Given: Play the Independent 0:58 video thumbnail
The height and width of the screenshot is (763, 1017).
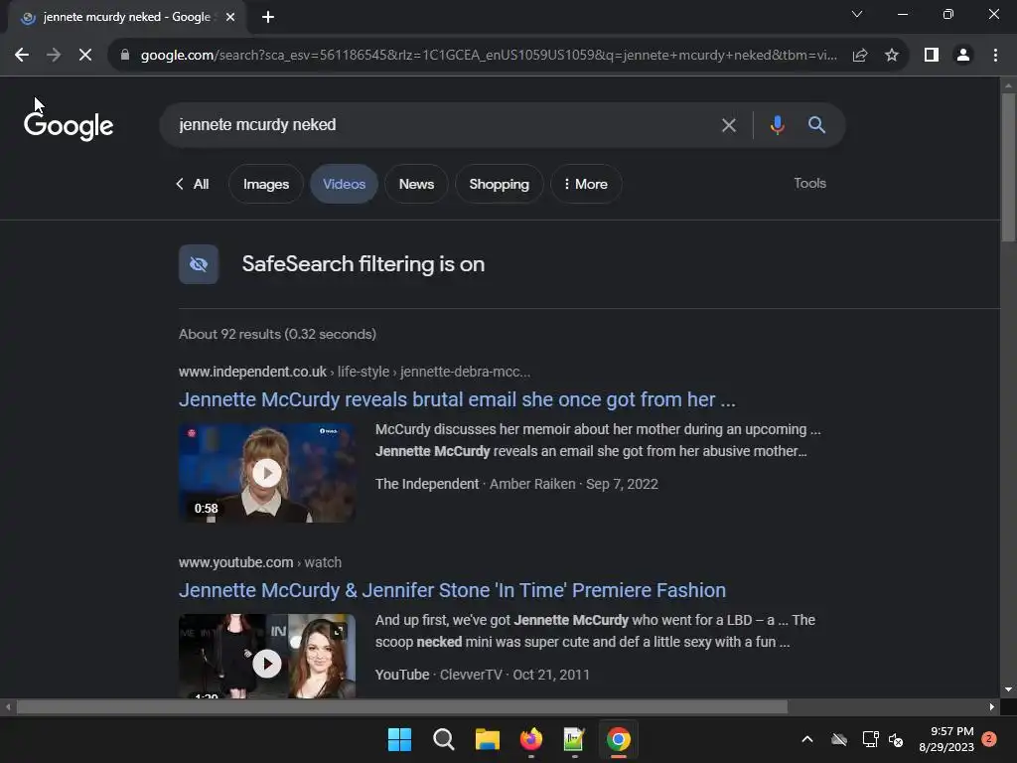Looking at the screenshot, I should tap(267, 473).
